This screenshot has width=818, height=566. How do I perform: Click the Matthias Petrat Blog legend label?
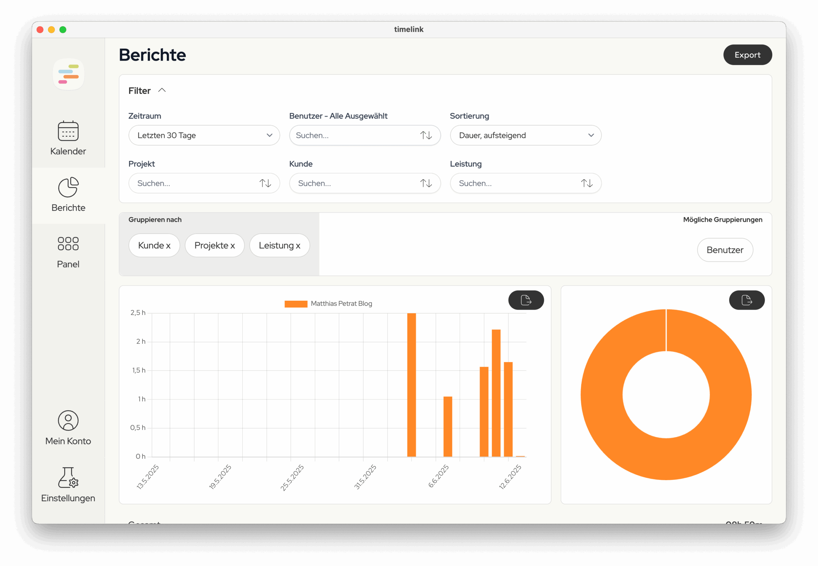pyautogui.click(x=341, y=304)
